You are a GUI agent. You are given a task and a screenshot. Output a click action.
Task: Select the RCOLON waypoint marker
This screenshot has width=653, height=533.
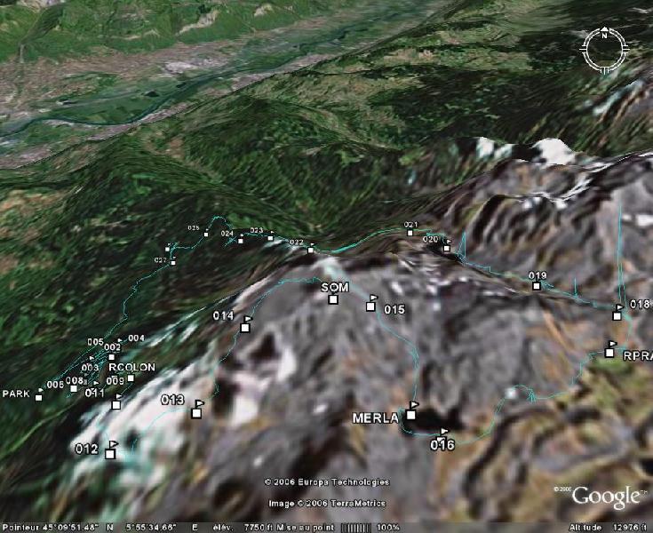point(131,378)
